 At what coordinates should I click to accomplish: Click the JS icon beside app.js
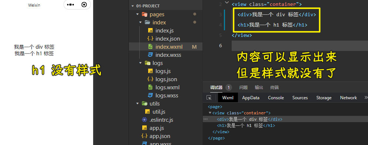point(144,128)
